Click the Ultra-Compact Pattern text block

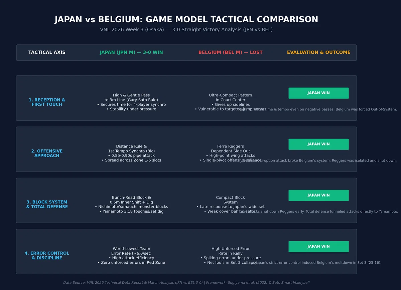pos(231,102)
